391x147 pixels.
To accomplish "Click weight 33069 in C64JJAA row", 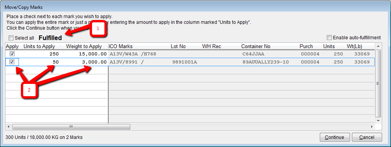I will (362, 54).
